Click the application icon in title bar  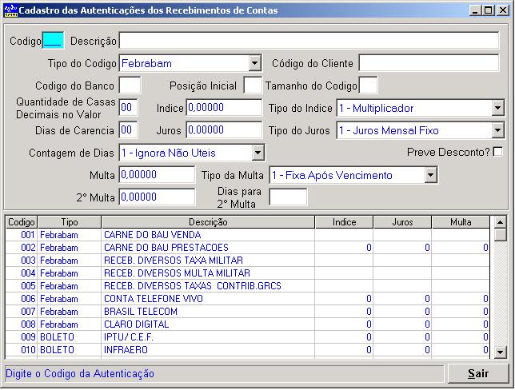pos(10,10)
